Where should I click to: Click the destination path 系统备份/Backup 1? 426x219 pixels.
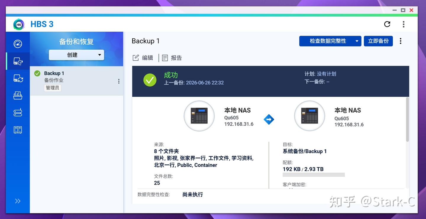tap(305, 151)
